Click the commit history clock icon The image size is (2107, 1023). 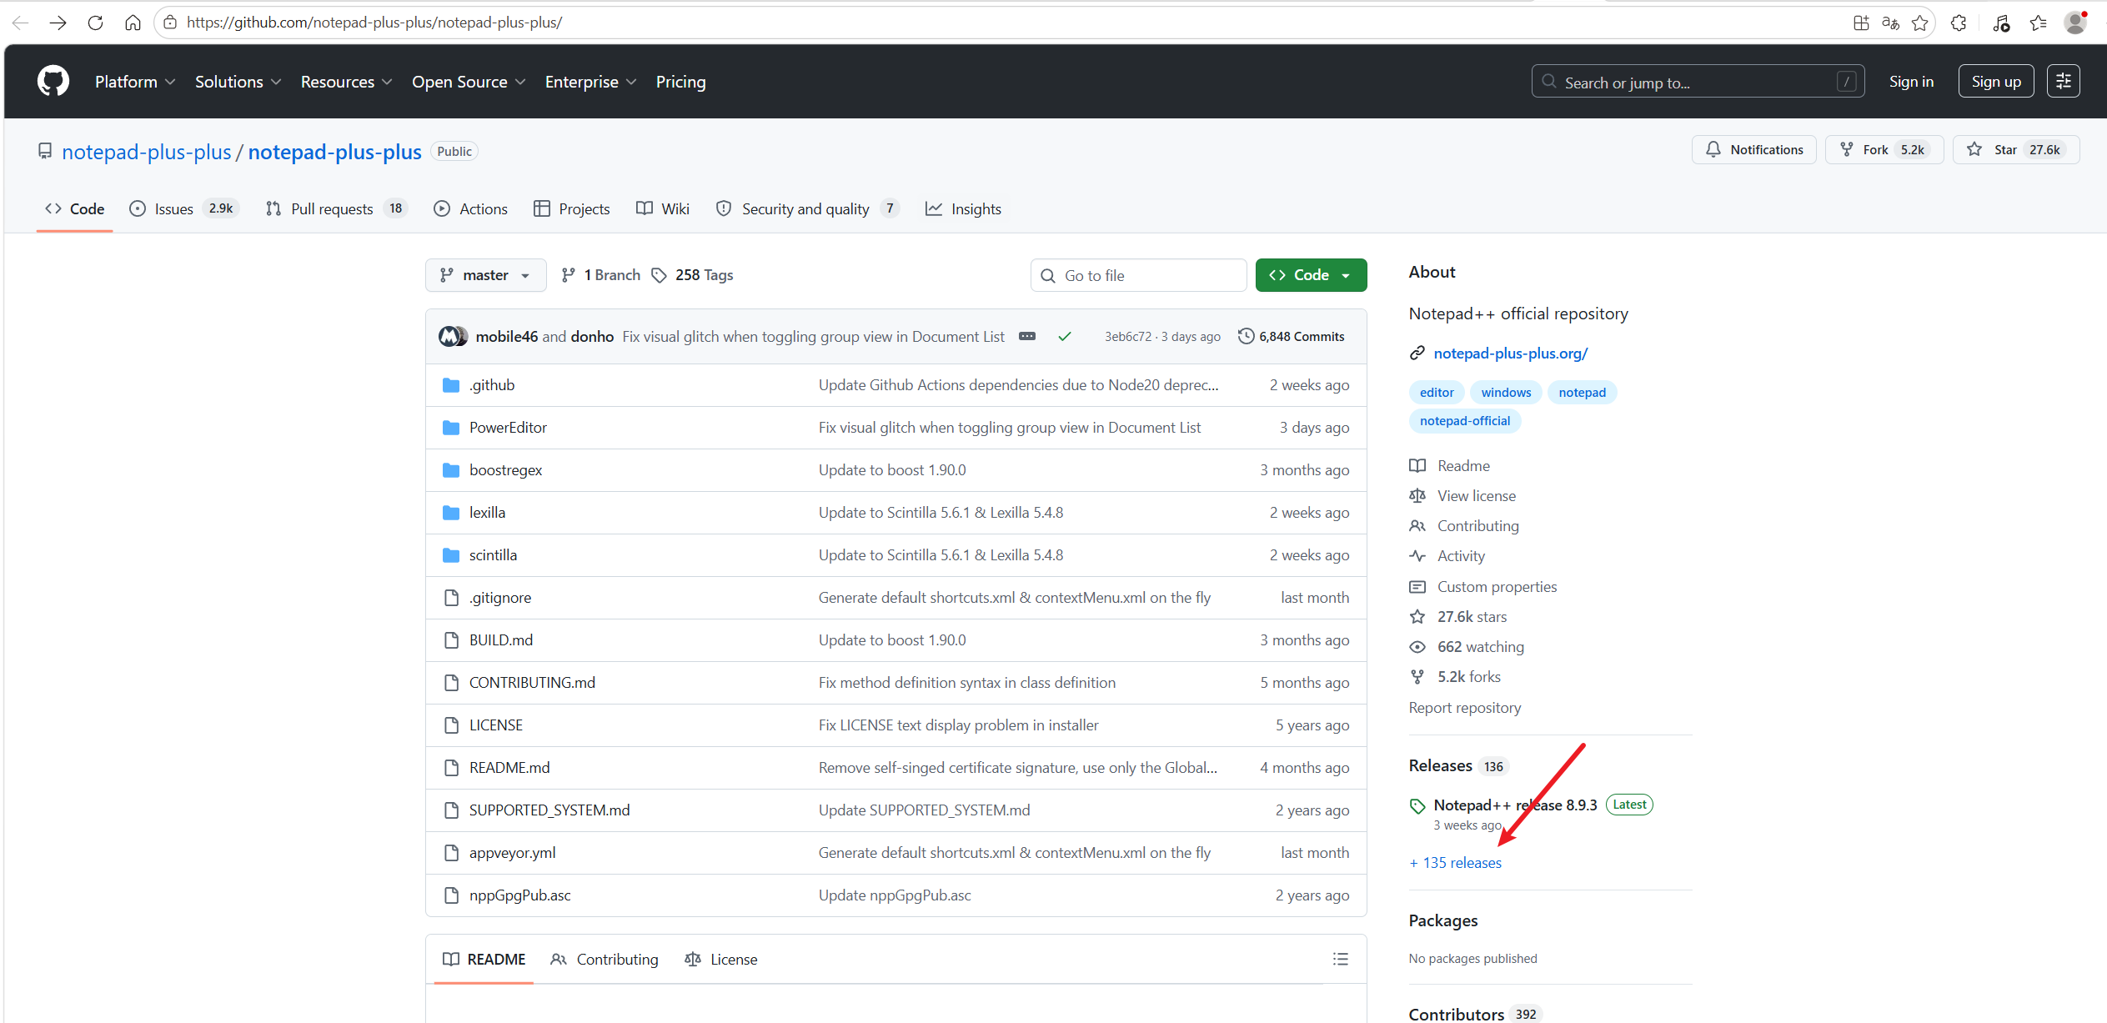click(x=1246, y=336)
